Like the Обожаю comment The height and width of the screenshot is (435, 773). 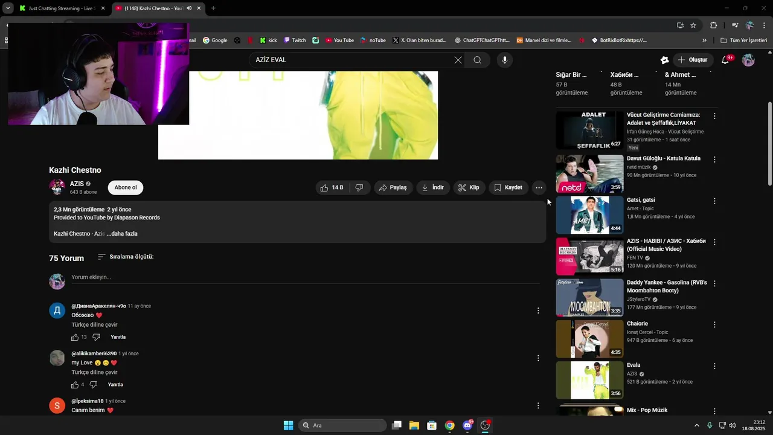tap(75, 337)
